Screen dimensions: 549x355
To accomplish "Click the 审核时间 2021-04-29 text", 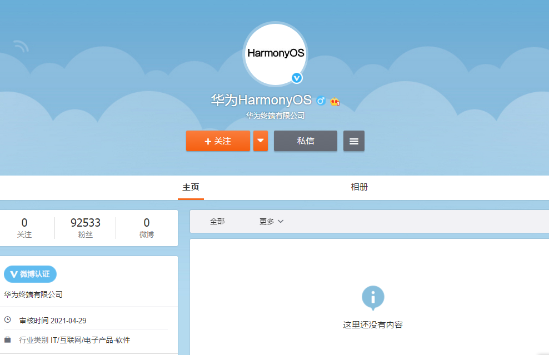I will coord(53,321).
